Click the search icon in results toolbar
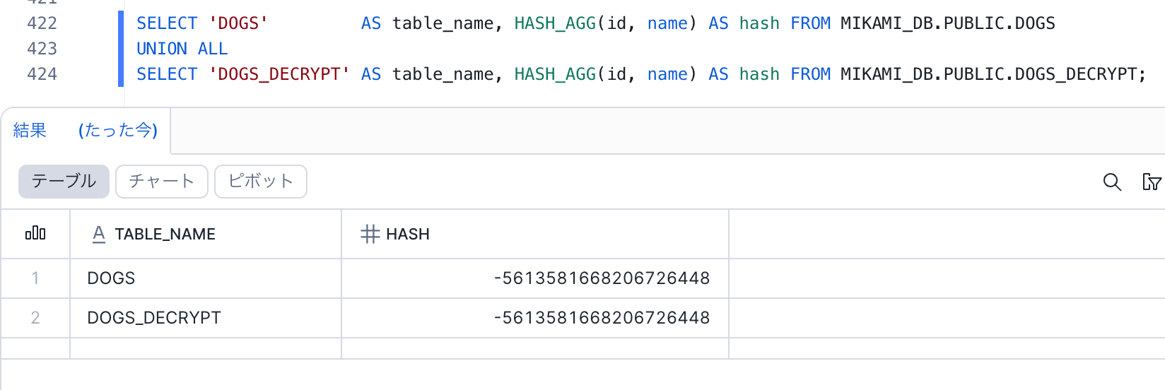 pos(1112,182)
